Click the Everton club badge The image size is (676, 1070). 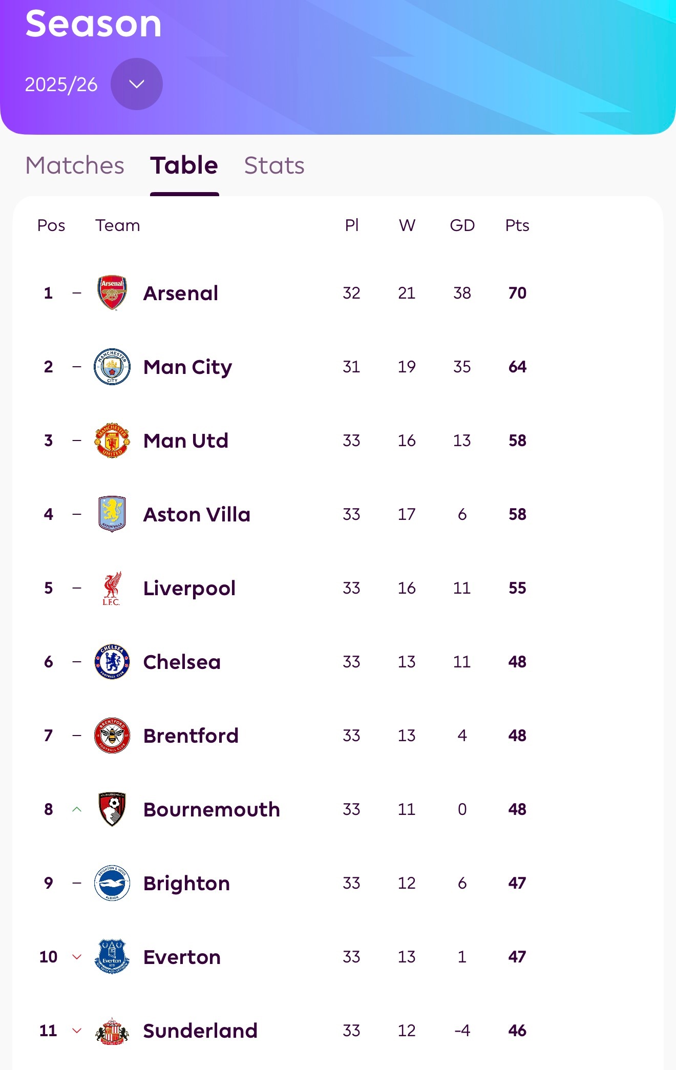point(112,957)
